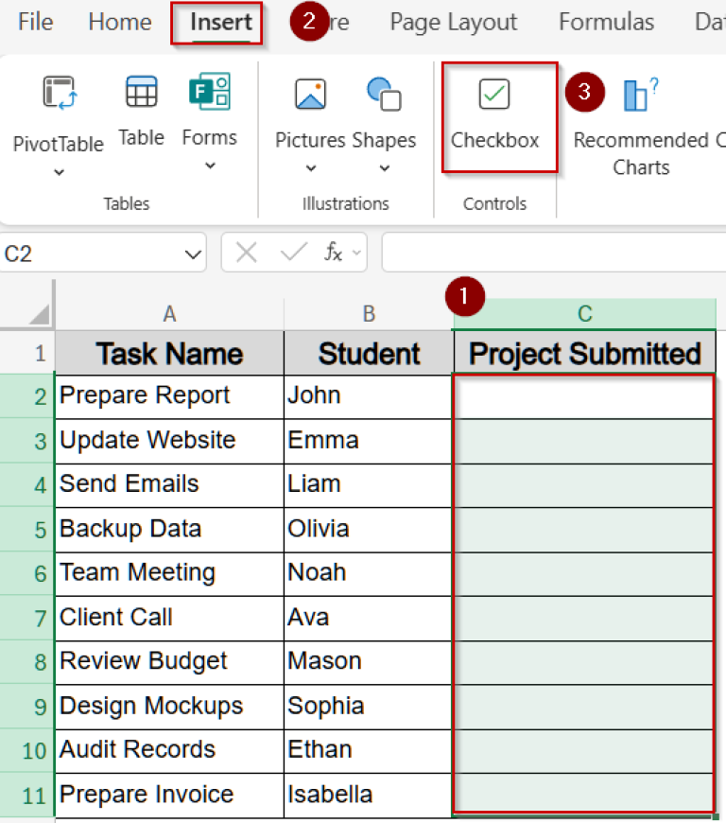Insert a Checkbox from Controls group

tap(494, 95)
